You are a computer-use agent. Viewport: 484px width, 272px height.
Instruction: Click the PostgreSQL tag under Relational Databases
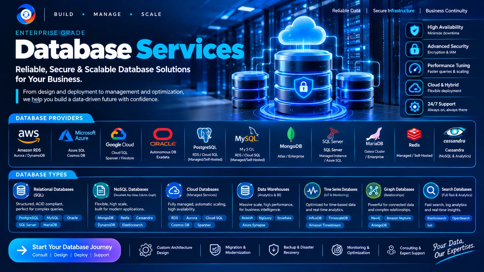click(29, 218)
